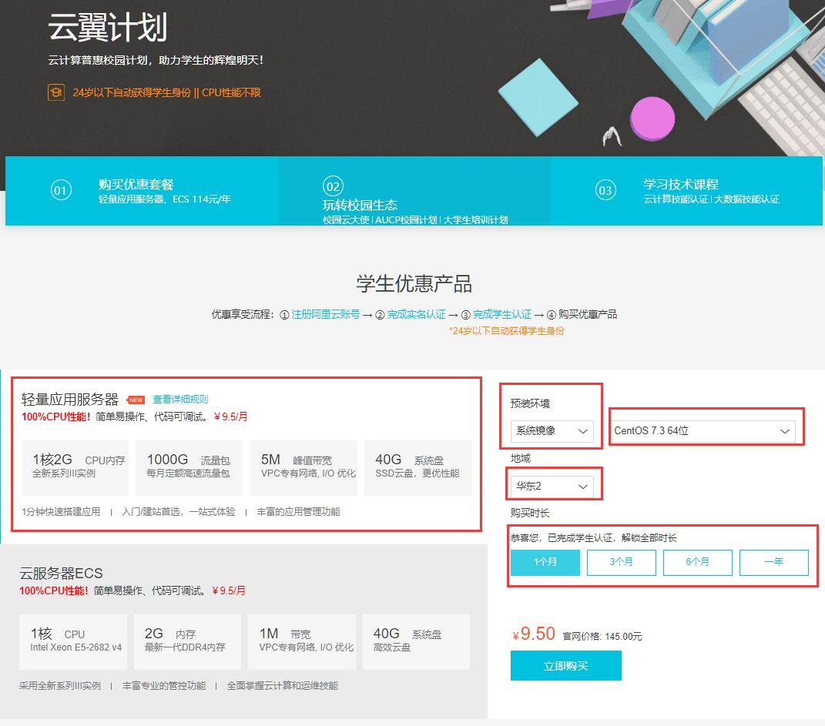This screenshot has width=825, height=726.
Task: Click the 1分钟快速搭建应用 feature text
Action: coord(61,511)
